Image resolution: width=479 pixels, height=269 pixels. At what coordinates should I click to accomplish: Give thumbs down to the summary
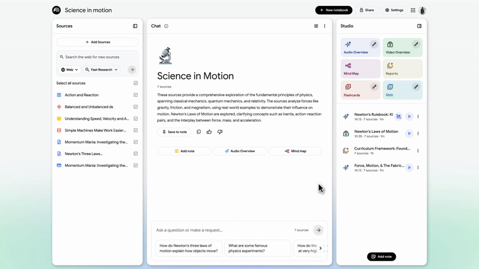pos(220,132)
